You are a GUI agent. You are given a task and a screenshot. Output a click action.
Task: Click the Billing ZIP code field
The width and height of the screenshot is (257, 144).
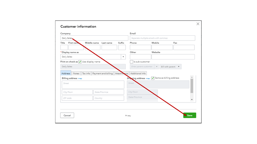click(x=77, y=98)
